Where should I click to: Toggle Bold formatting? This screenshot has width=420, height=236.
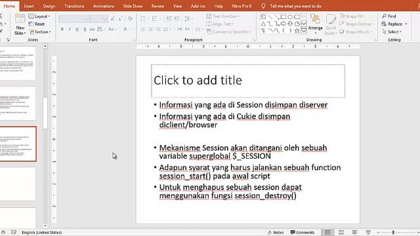click(62, 29)
